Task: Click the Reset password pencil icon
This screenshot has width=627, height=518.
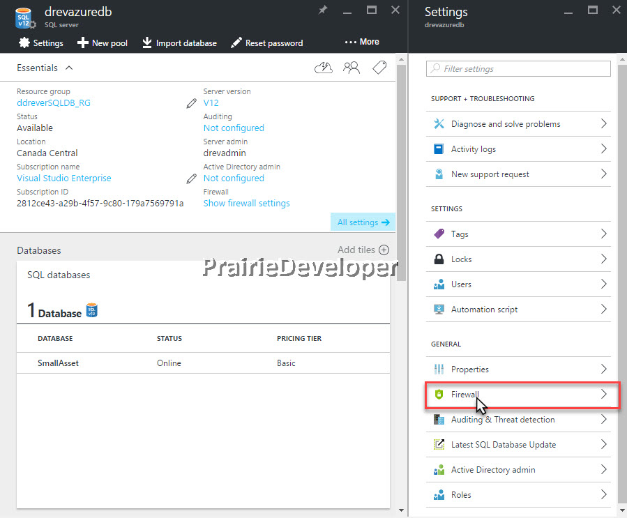Action: (x=236, y=43)
